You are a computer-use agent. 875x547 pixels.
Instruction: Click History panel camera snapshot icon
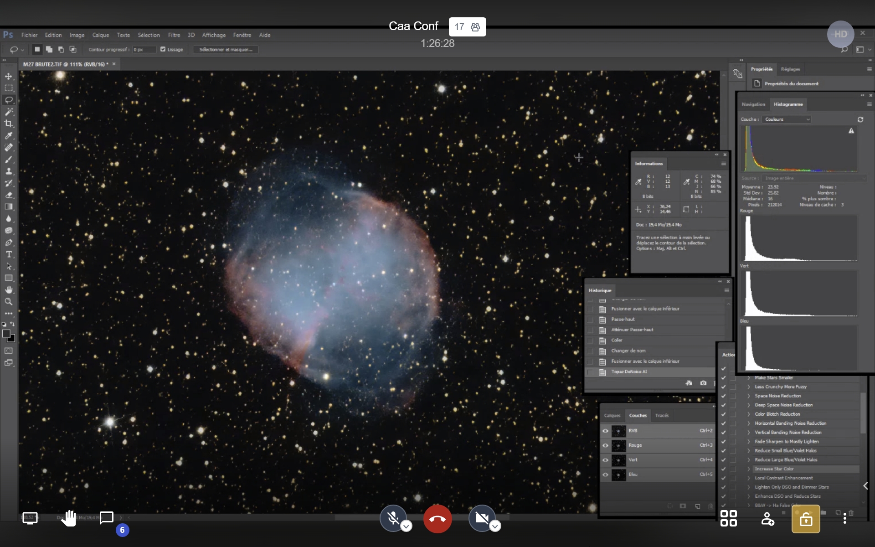[x=703, y=383]
